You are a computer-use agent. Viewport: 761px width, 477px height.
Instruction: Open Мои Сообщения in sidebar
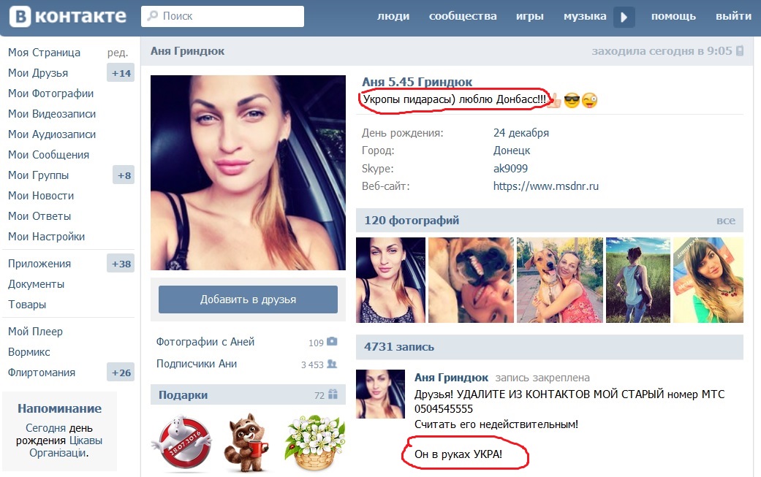point(48,155)
